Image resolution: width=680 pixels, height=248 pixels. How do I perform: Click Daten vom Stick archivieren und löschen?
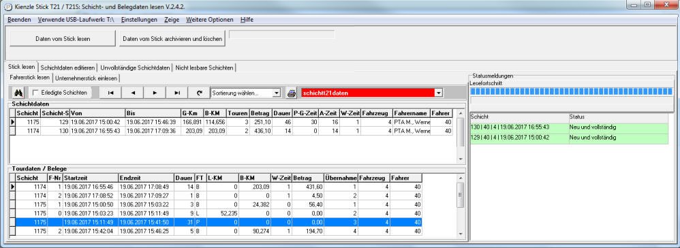[x=172, y=39]
